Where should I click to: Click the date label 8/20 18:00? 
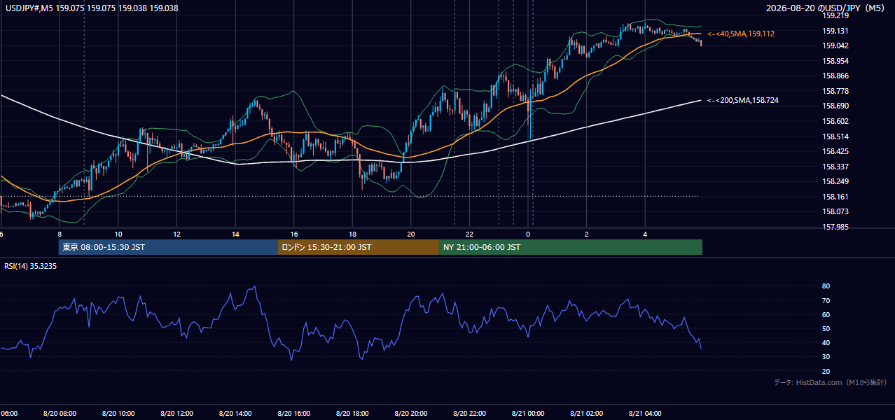click(352, 414)
